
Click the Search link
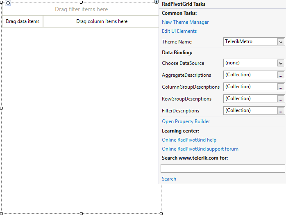point(169,179)
